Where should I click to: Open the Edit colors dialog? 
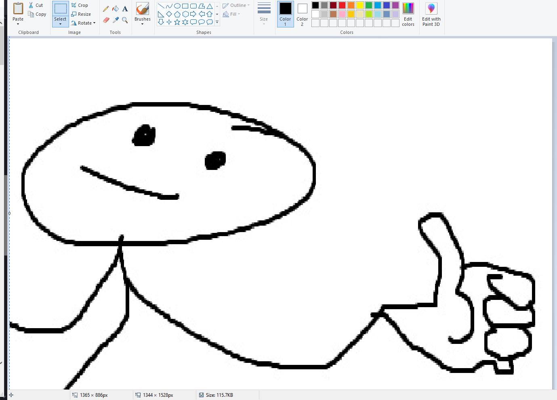408,14
